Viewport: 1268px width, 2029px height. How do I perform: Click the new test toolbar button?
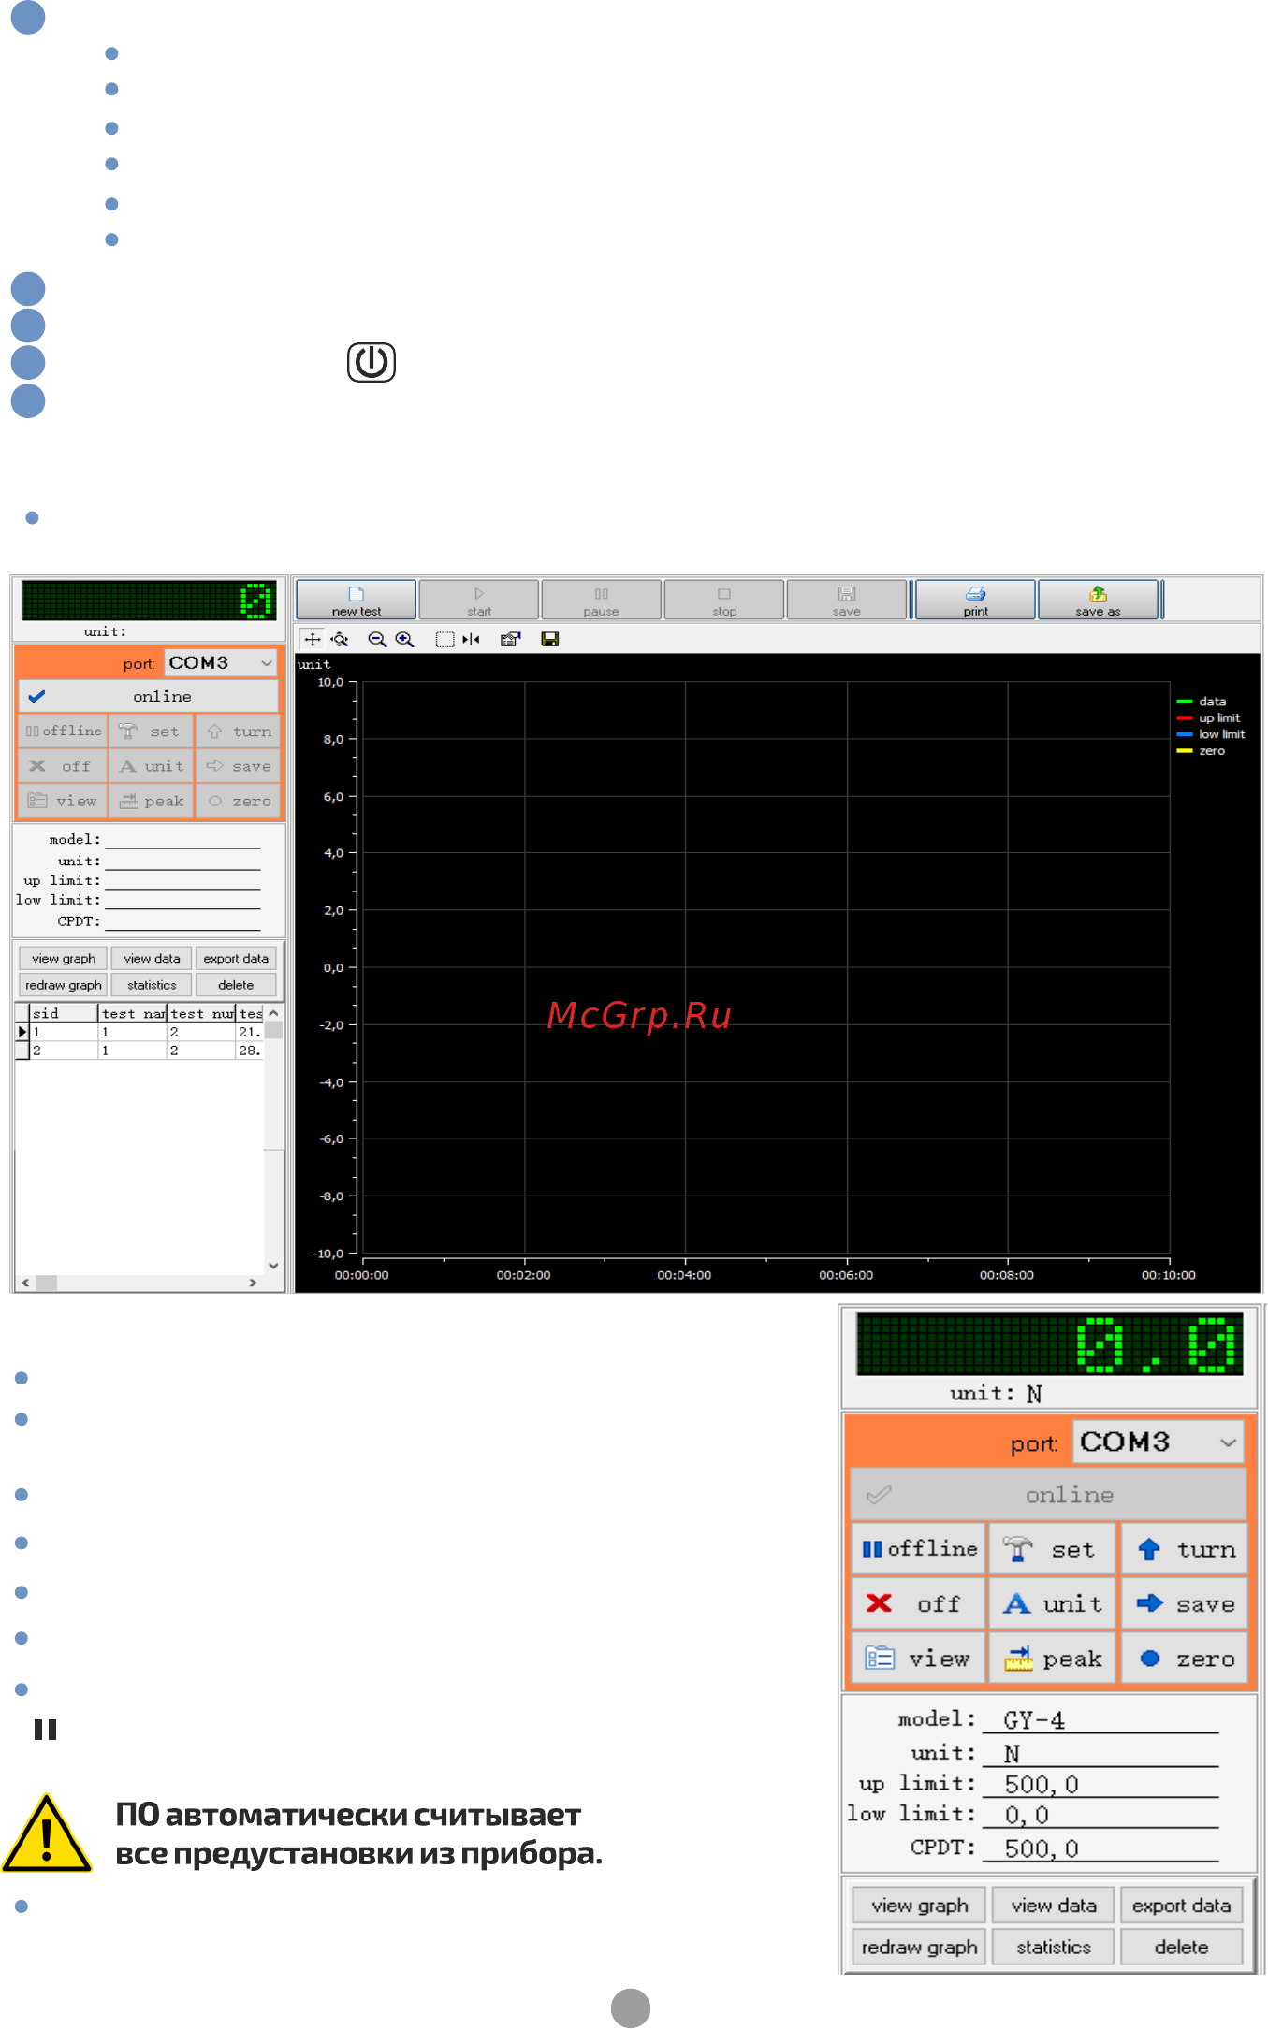(x=356, y=600)
